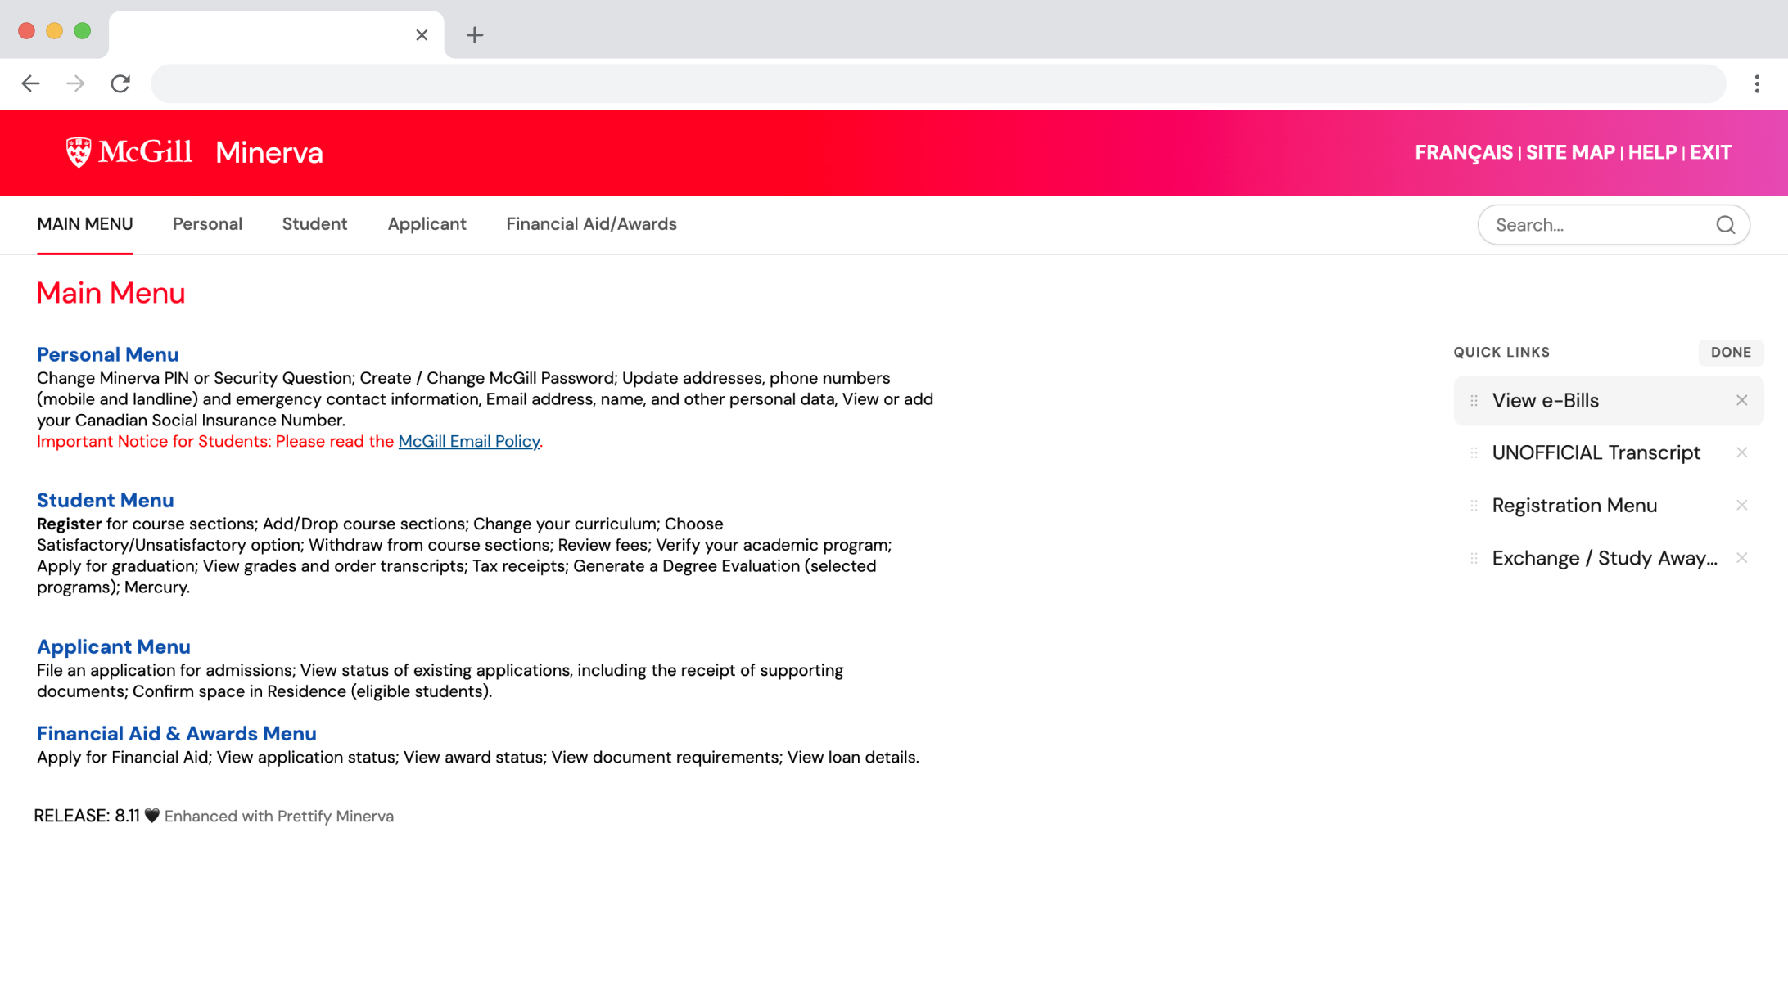Remove Registration Menu quick link
This screenshot has height=990, width=1788.
click(1741, 505)
